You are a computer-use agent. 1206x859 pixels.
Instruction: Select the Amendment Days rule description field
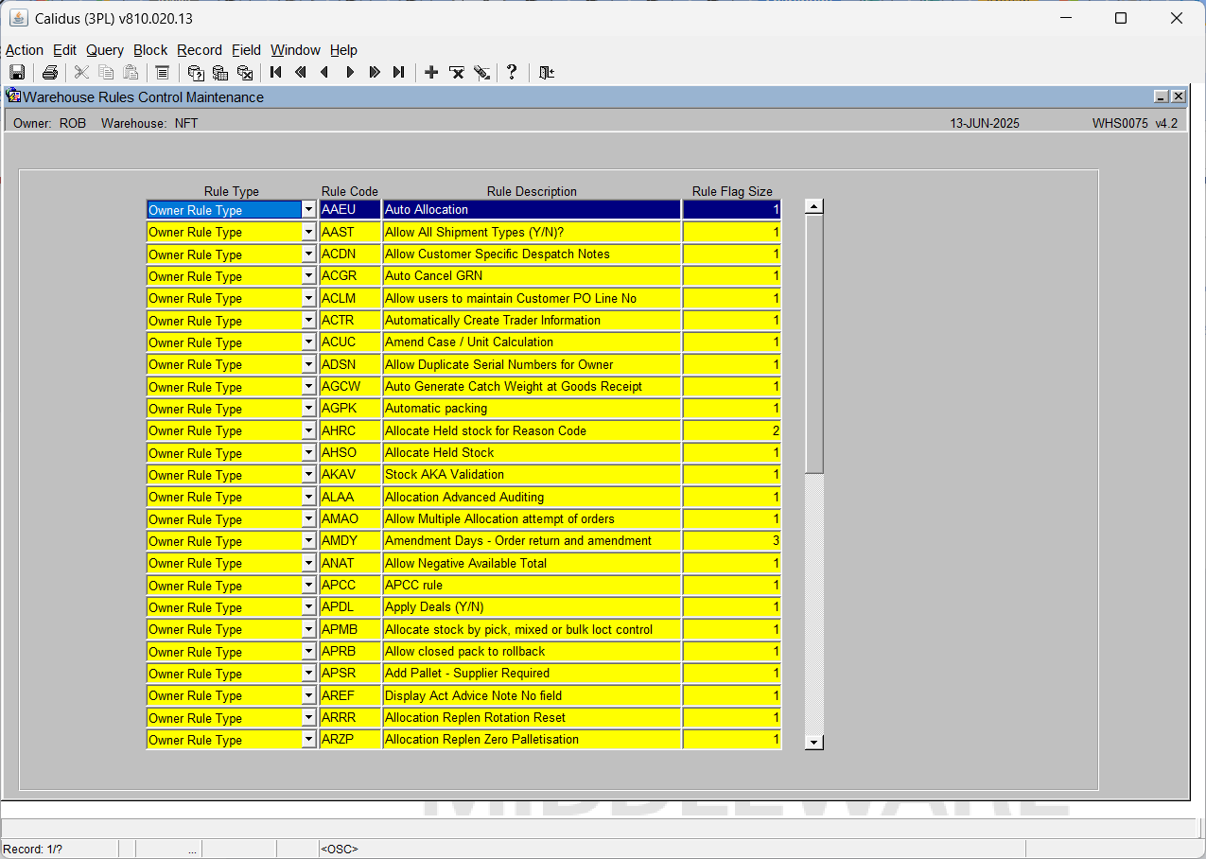point(532,541)
